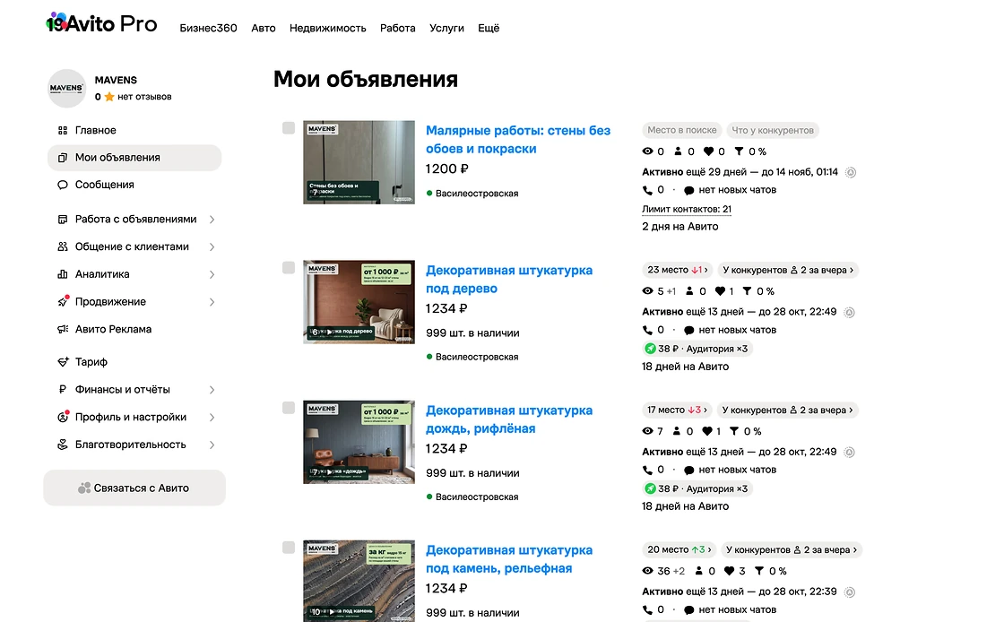Select the штукатурка под дерево listing checkbox
The height and width of the screenshot is (622, 1004).
[x=289, y=267]
